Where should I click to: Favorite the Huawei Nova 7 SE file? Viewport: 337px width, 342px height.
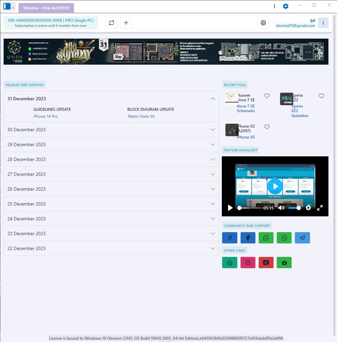coord(267,96)
